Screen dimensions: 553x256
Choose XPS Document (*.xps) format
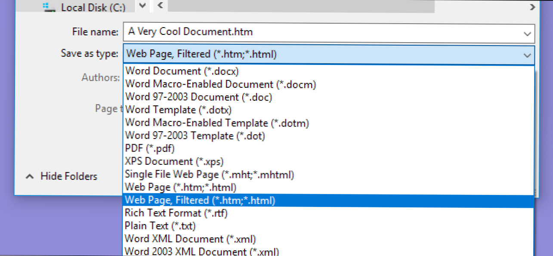pyautogui.click(x=174, y=161)
